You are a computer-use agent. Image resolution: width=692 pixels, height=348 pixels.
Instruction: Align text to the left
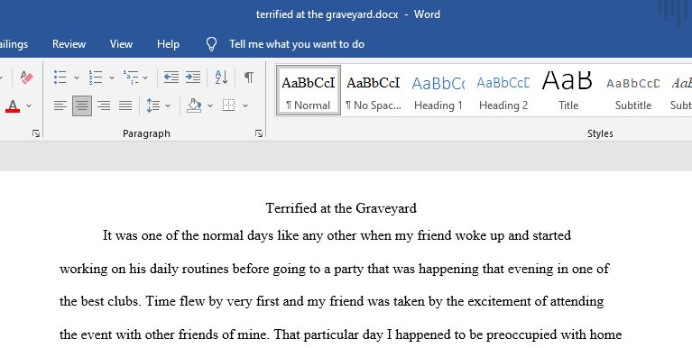[x=60, y=105]
